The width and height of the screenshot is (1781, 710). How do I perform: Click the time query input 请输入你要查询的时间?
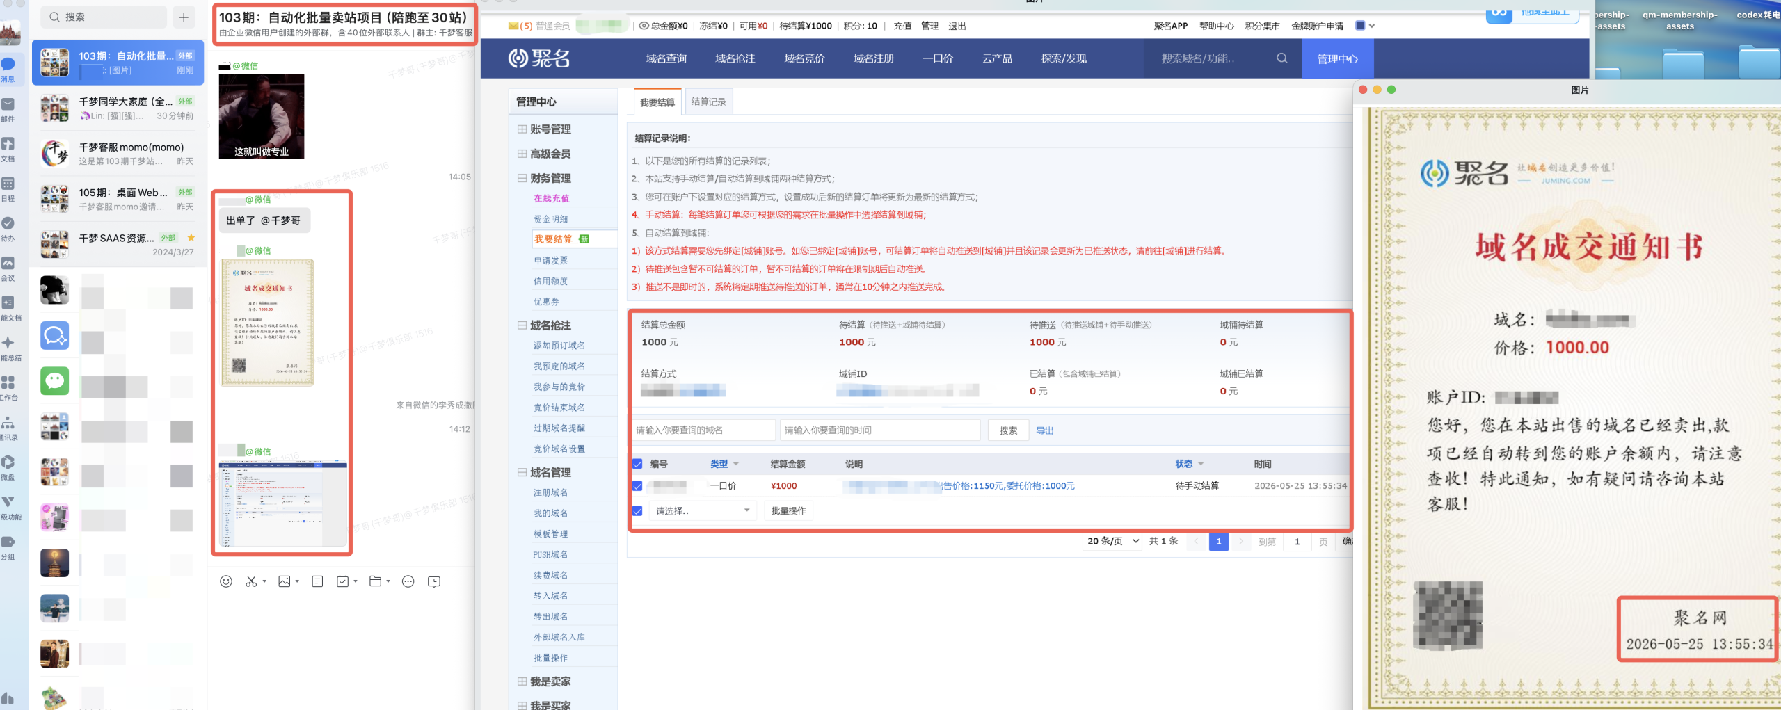click(x=879, y=430)
